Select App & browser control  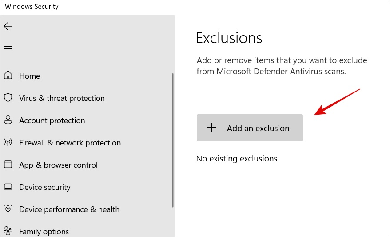(58, 165)
